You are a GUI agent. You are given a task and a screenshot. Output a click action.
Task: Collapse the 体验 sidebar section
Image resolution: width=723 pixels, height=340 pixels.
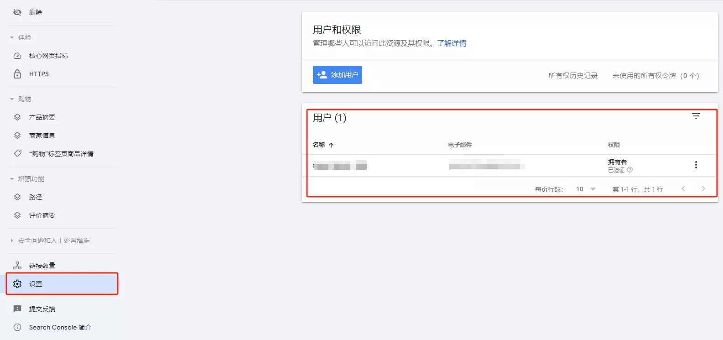12,37
